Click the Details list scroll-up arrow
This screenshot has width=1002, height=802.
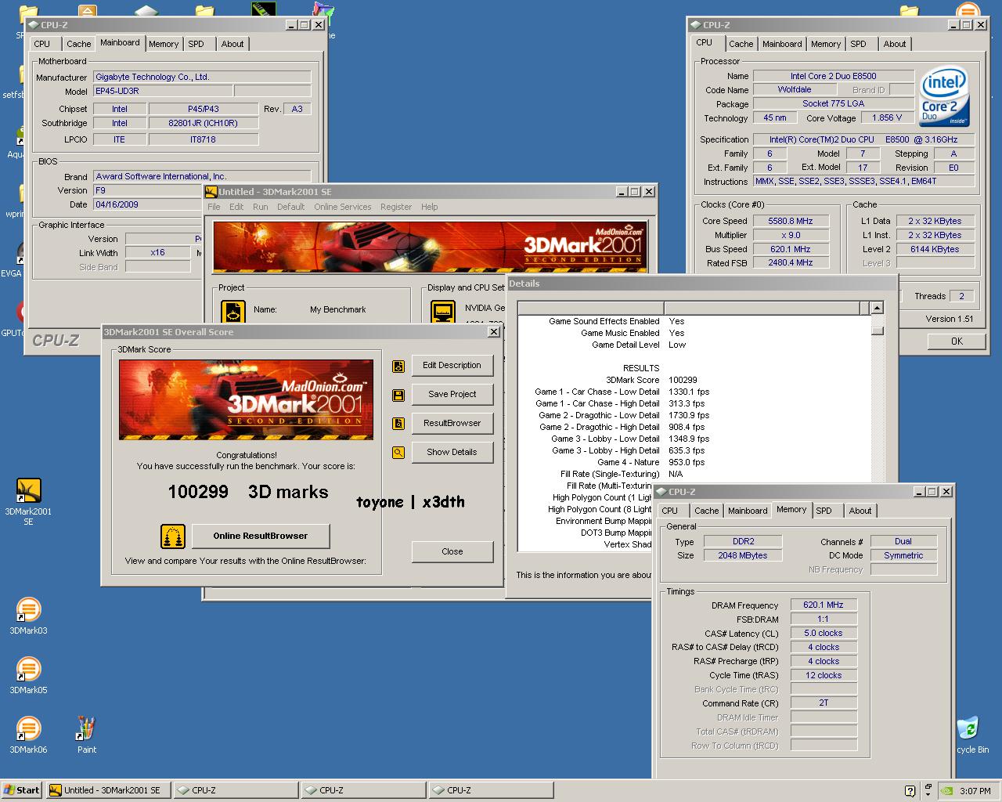pyautogui.click(x=878, y=308)
